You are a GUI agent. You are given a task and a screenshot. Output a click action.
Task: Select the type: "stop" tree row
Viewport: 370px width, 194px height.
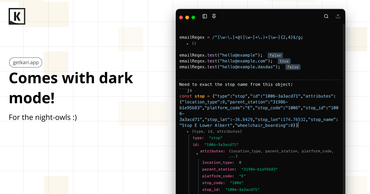click(x=207, y=138)
